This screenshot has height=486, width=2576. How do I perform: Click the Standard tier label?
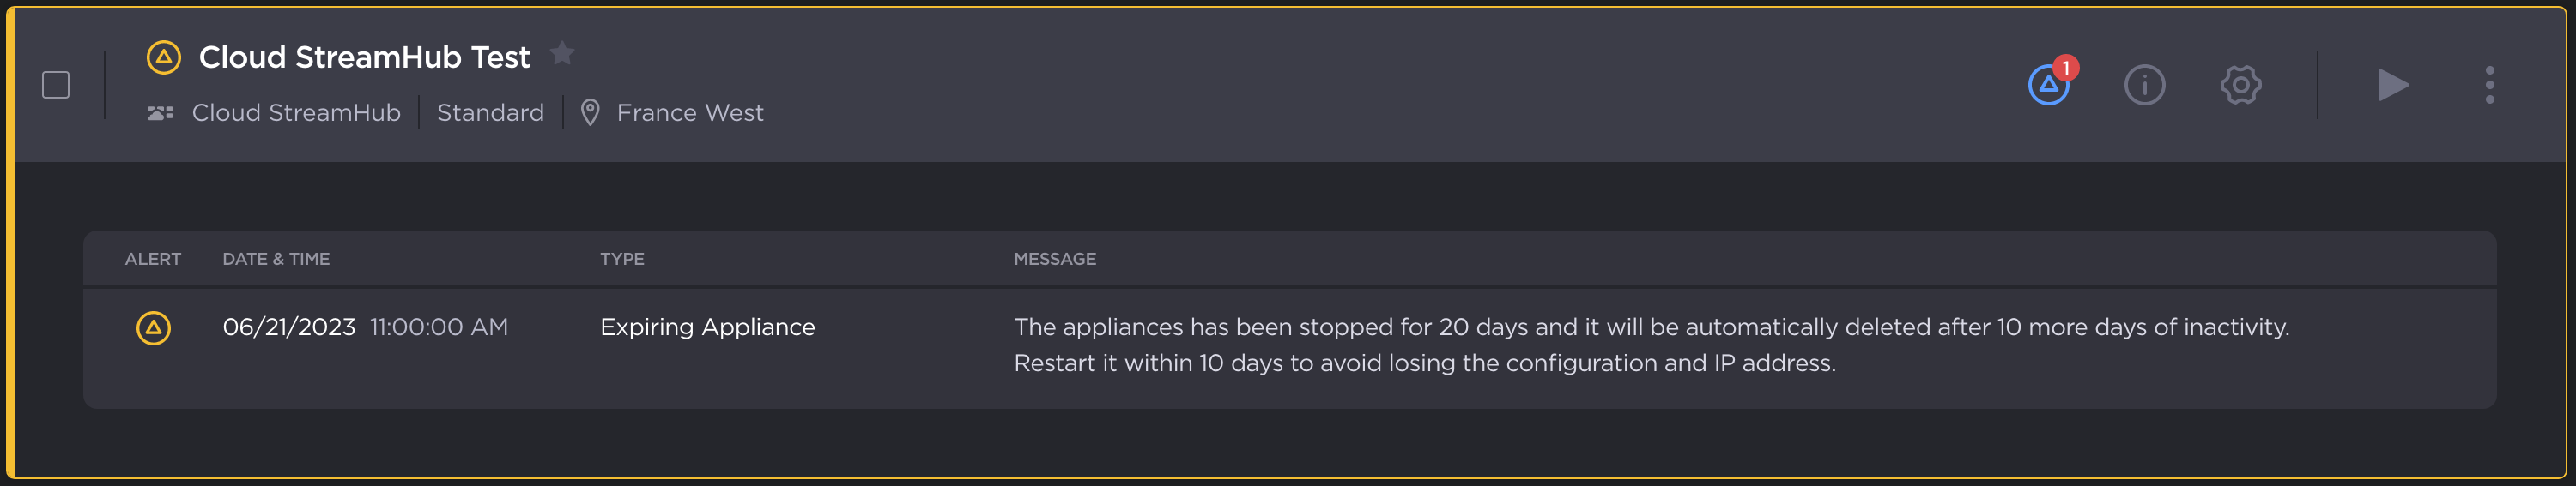coord(490,113)
